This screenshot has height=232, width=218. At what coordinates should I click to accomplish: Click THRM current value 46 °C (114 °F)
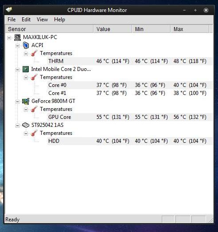click(x=113, y=61)
